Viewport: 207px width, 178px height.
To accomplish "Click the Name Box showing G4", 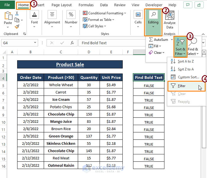I will [20, 43].
